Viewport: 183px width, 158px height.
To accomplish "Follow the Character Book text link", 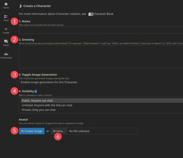I will tap(103, 14).
